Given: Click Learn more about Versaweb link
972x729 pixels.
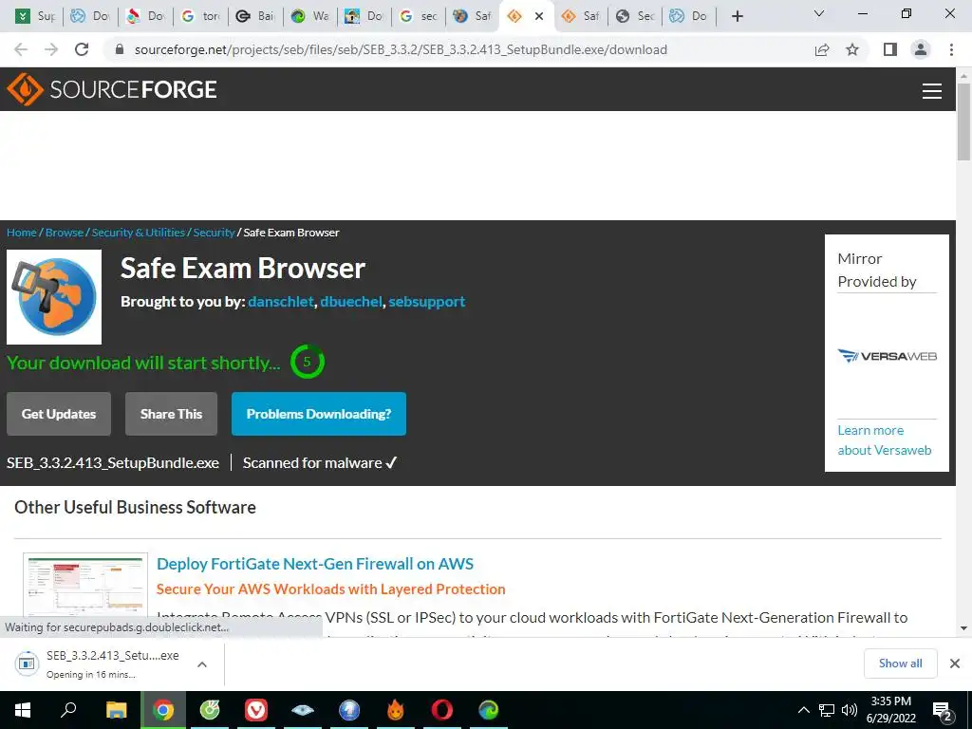Looking at the screenshot, I should coord(884,440).
